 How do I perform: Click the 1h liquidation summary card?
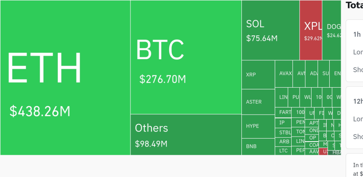355,51
